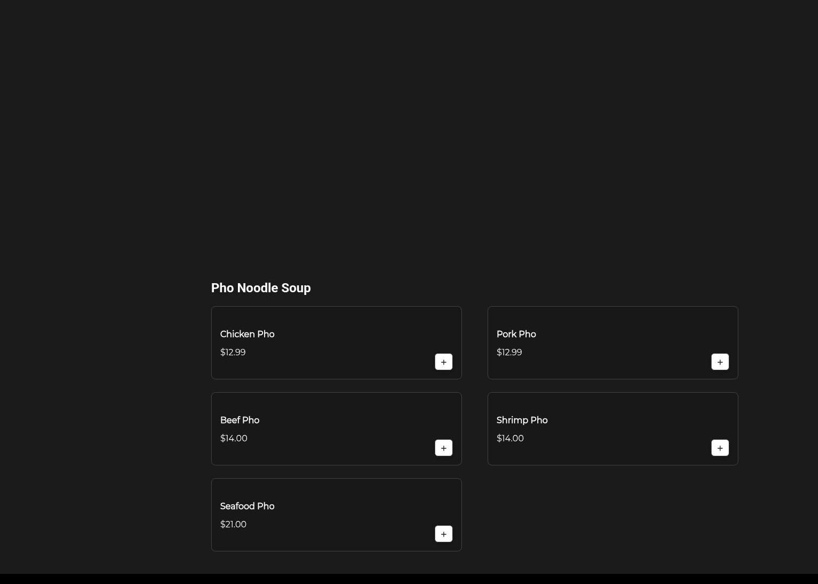Open the Chicken Pho item name

(x=247, y=334)
